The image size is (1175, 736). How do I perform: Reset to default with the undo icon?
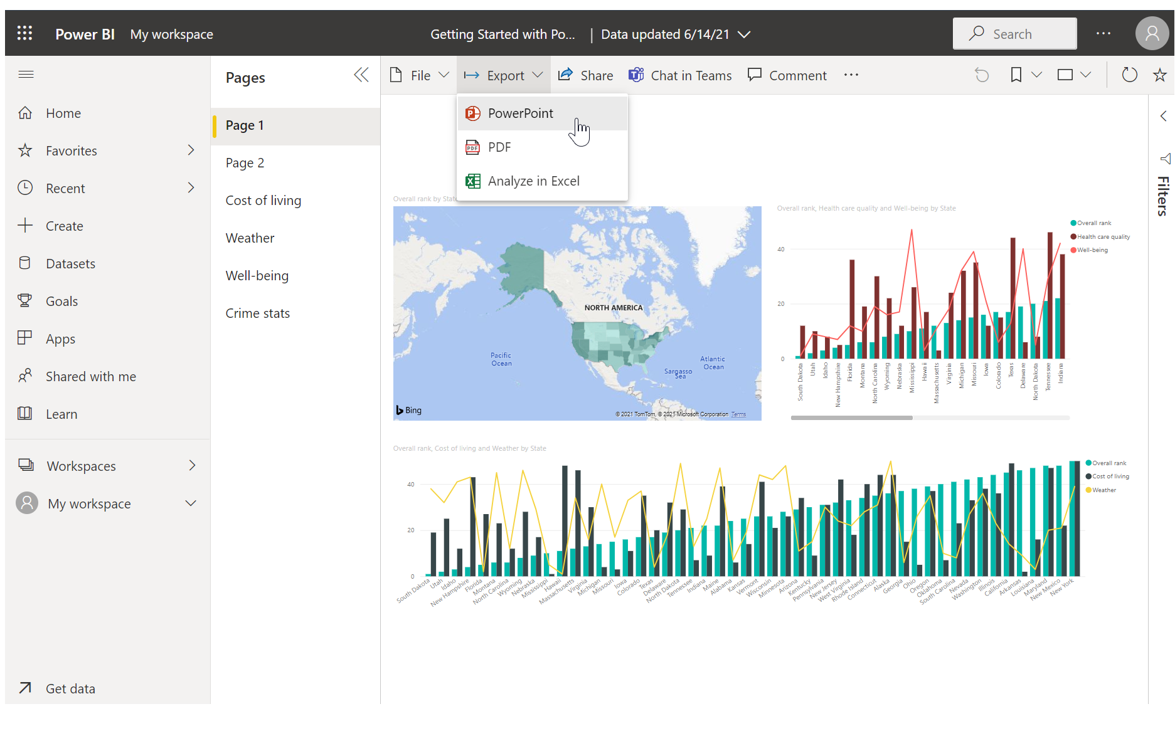click(x=982, y=75)
